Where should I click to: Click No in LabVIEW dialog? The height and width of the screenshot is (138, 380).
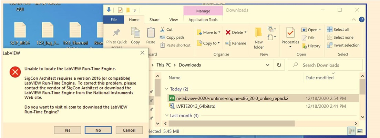click(x=98, y=130)
